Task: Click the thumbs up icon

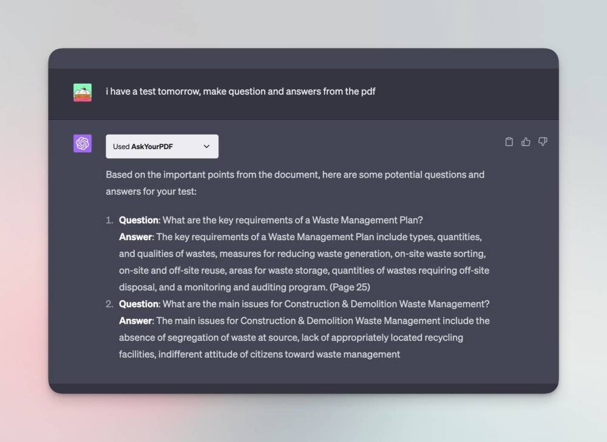Action: 526,142
